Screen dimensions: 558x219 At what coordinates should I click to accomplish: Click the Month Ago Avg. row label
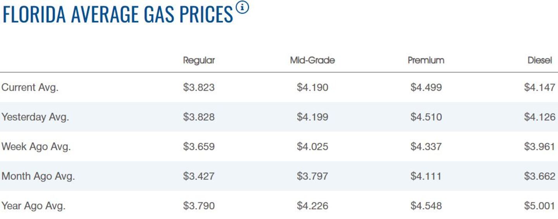click(38, 176)
